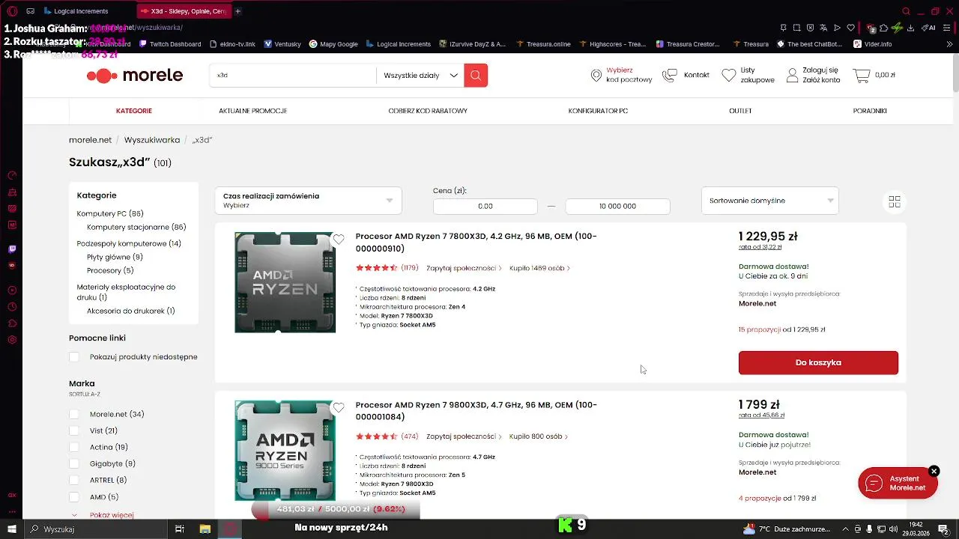Click the account user icon
Viewport: 959px width, 539px height.
(x=792, y=76)
